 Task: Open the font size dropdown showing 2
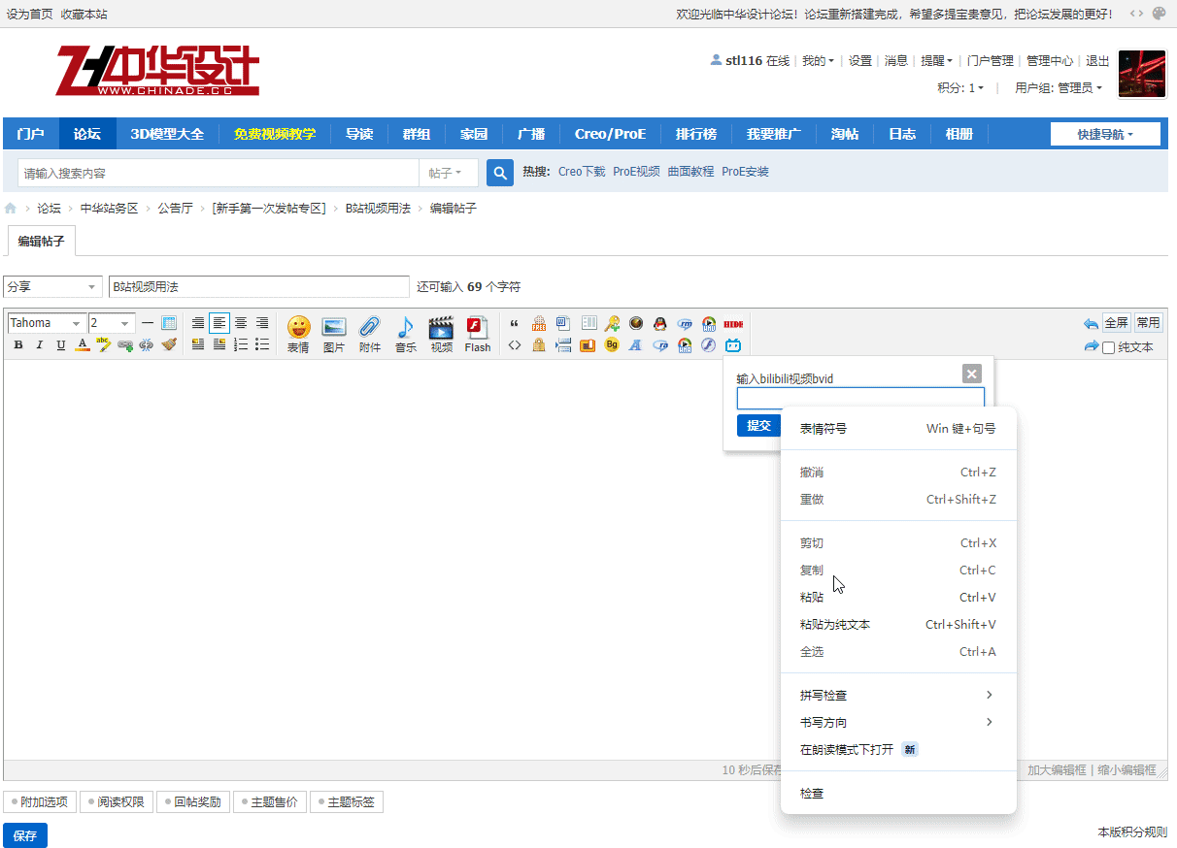point(112,323)
